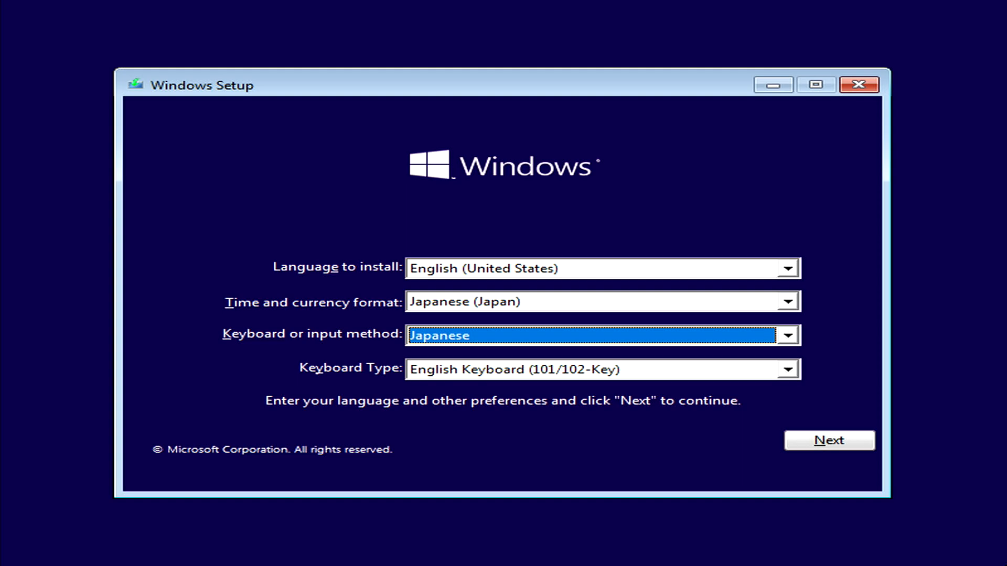
Task: Expand Time and currency format arrow
Action: [788, 302]
